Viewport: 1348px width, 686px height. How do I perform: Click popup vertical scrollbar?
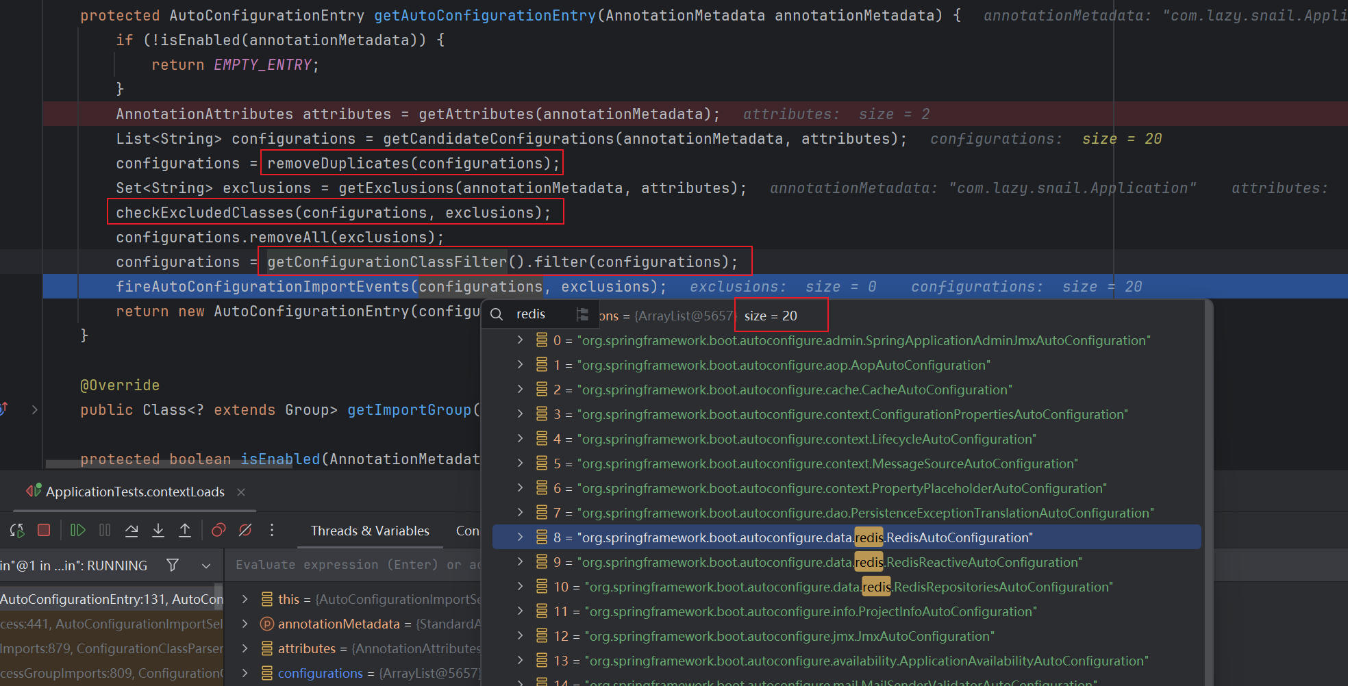click(x=1210, y=493)
